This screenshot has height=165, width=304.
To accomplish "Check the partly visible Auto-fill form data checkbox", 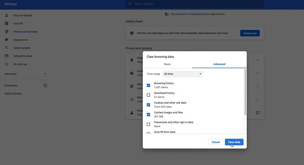I will tap(149, 133).
